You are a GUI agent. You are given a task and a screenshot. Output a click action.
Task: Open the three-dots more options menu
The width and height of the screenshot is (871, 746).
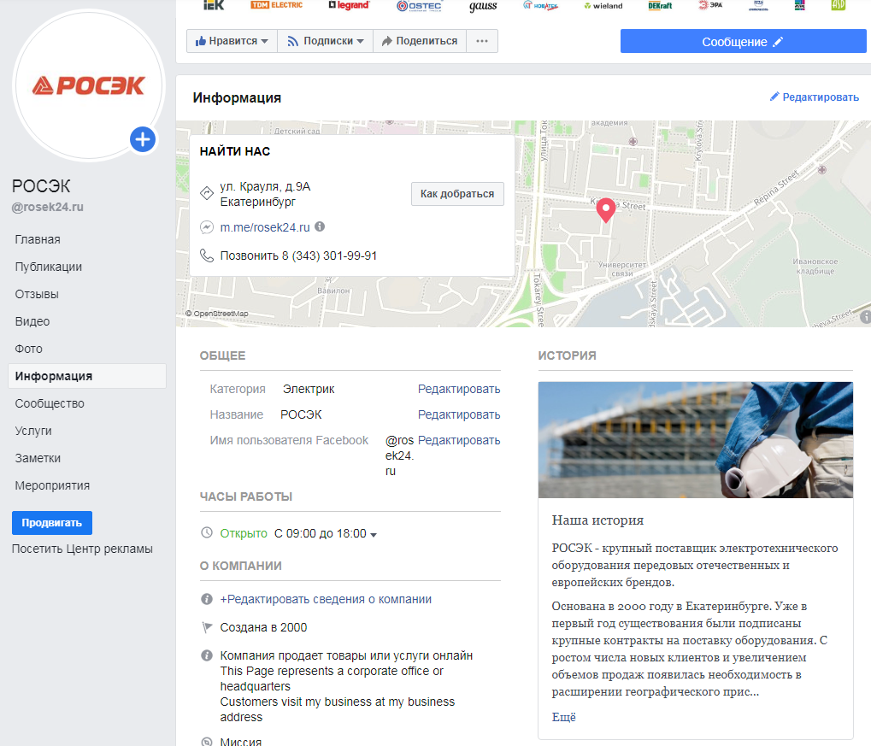[482, 41]
